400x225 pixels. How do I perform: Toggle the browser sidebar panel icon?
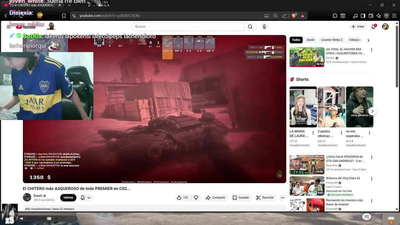(363, 16)
